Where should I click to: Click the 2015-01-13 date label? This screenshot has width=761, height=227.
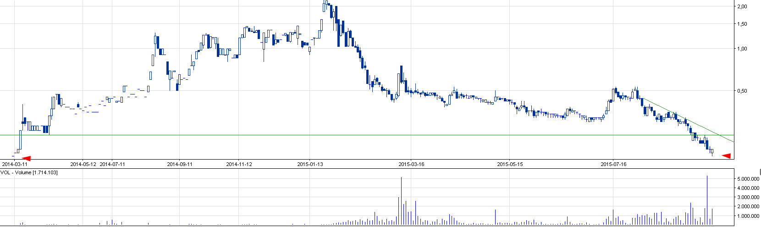coord(310,164)
